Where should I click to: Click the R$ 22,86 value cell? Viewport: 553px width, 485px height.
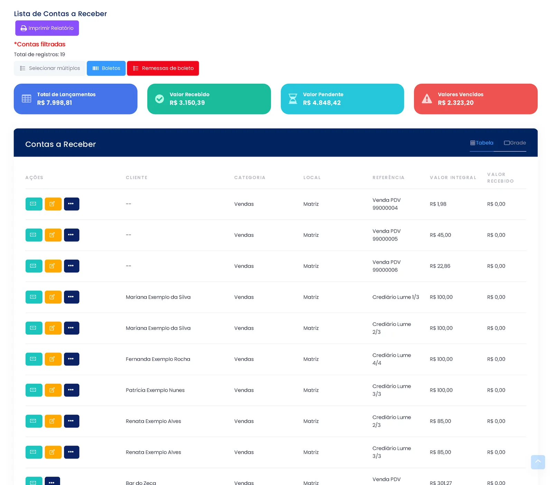pos(440,266)
